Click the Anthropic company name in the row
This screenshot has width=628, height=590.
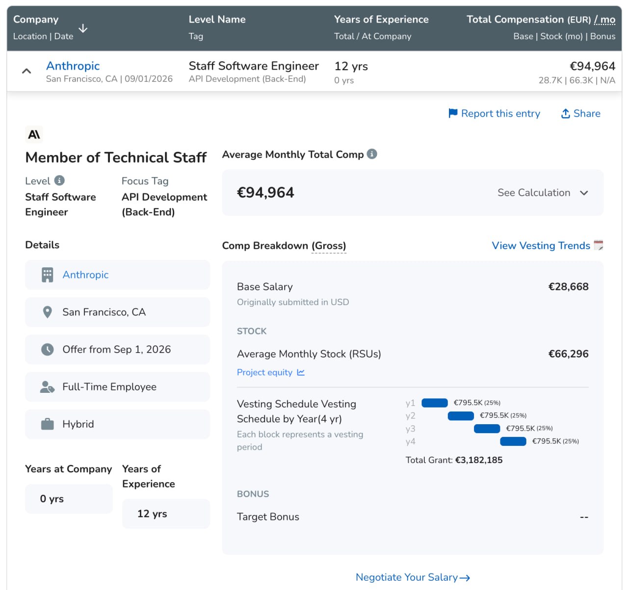(x=73, y=66)
